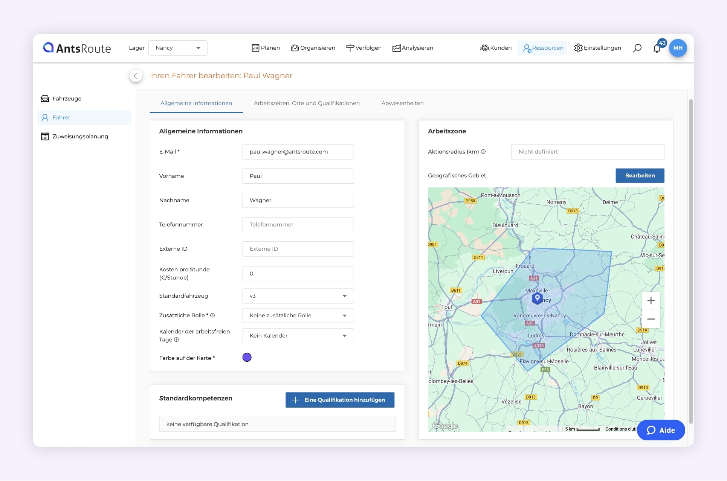Open Einstellungen gear menu
727x481 pixels.
597,48
